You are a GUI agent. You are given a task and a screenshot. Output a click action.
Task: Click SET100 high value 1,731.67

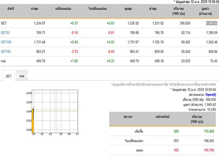(133, 42)
